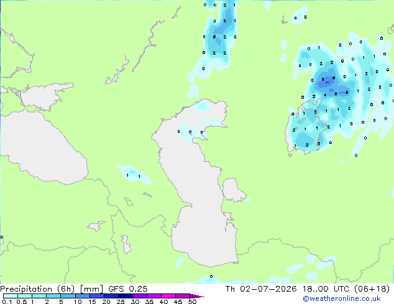Viewport: 394px width, 304px height.
Task: Click the 'Th 02-07-2026' date text
Action: coord(261,289)
